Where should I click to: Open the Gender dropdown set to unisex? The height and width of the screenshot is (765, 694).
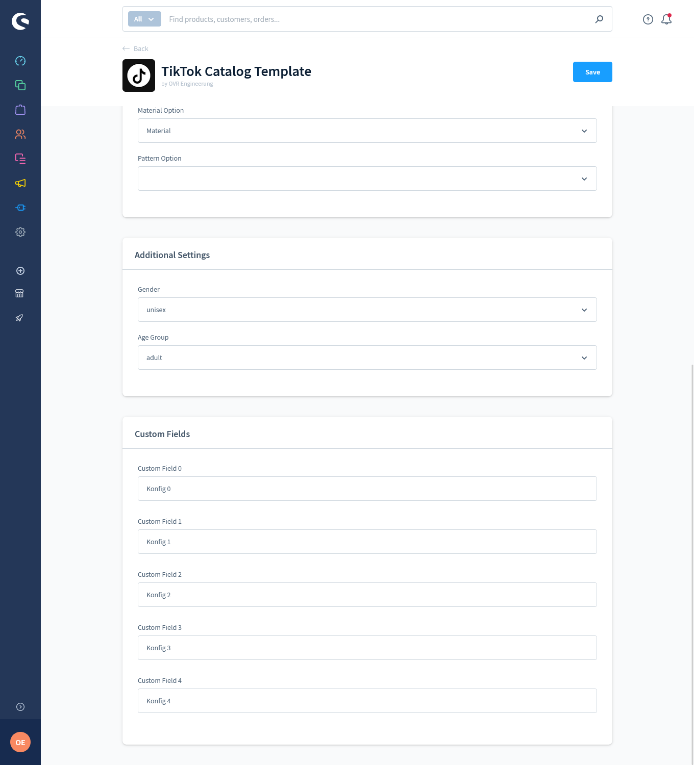tap(367, 310)
